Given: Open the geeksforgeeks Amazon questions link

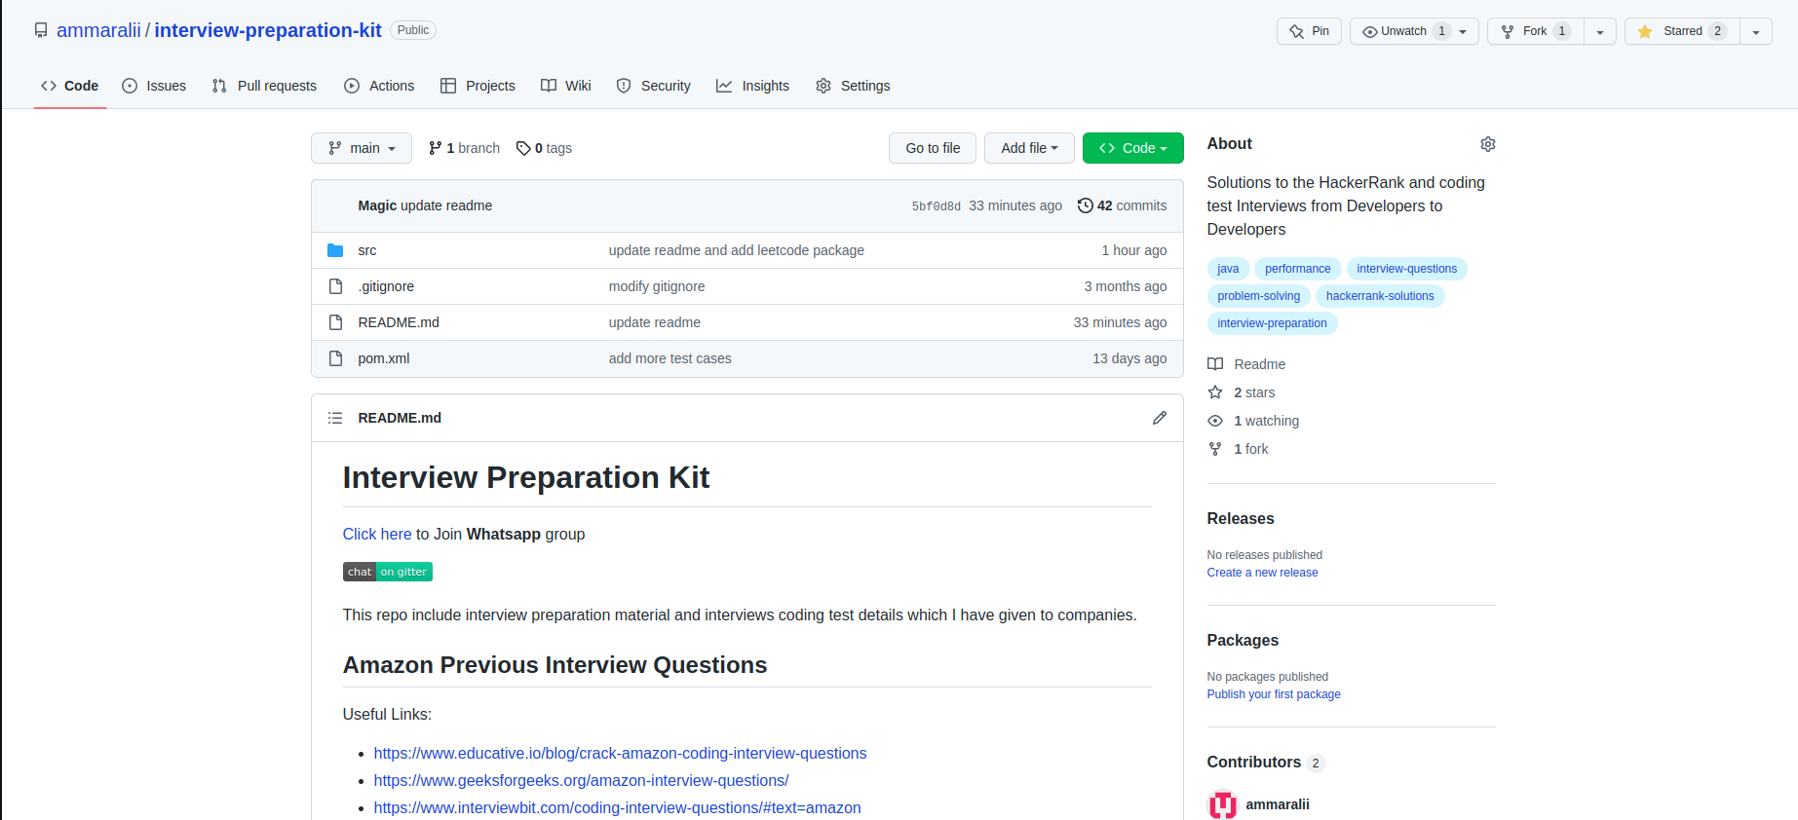Looking at the screenshot, I should [x=581, y=780].
